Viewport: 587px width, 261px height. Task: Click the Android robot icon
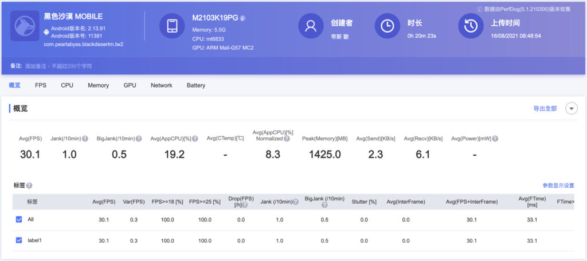(x=46, y=32)
